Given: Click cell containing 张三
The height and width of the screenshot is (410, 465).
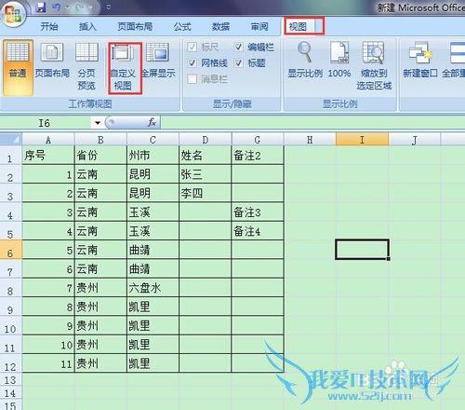Looking at the screenshot, I should [x=206, y=174].
